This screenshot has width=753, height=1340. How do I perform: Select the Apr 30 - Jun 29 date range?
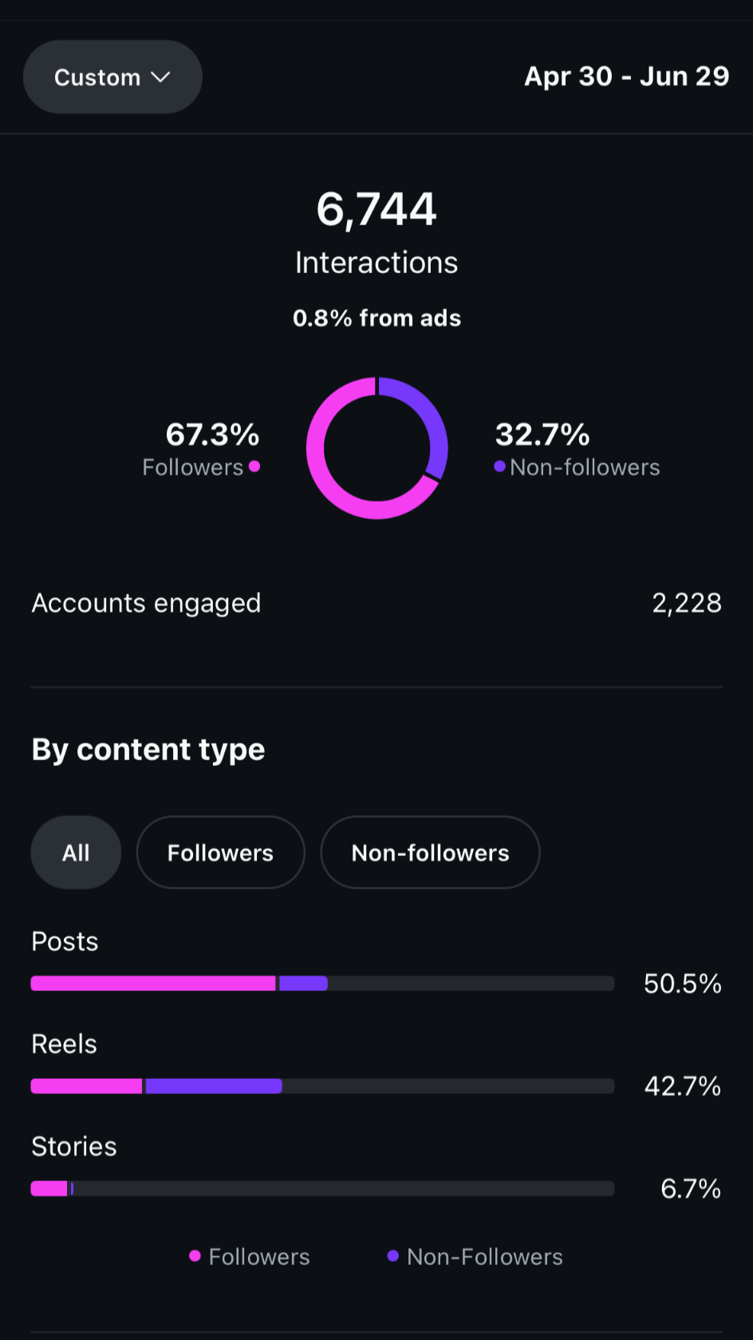coord(626,77)
